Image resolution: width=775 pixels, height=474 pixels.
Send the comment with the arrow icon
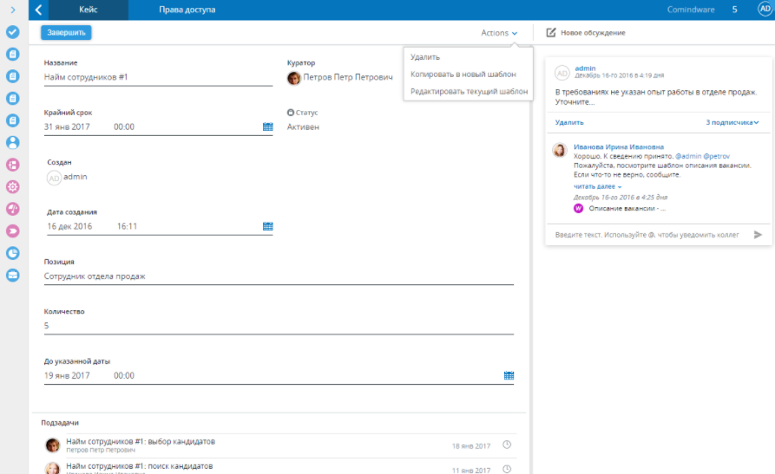[x=758, y=234]
